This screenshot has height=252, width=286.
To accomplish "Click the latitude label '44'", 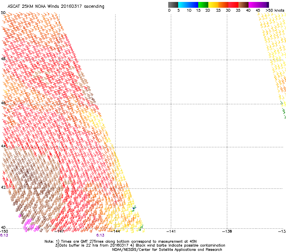I will 3,146.
